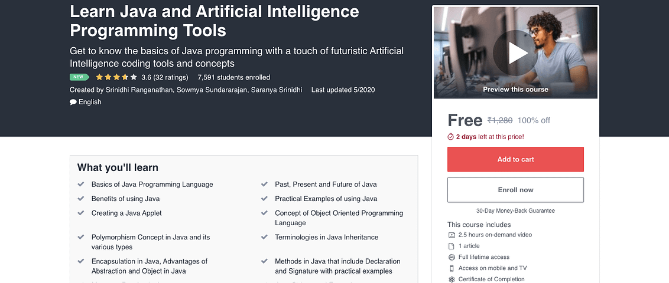Click the Enroll now button

click(x=515, y=190)
